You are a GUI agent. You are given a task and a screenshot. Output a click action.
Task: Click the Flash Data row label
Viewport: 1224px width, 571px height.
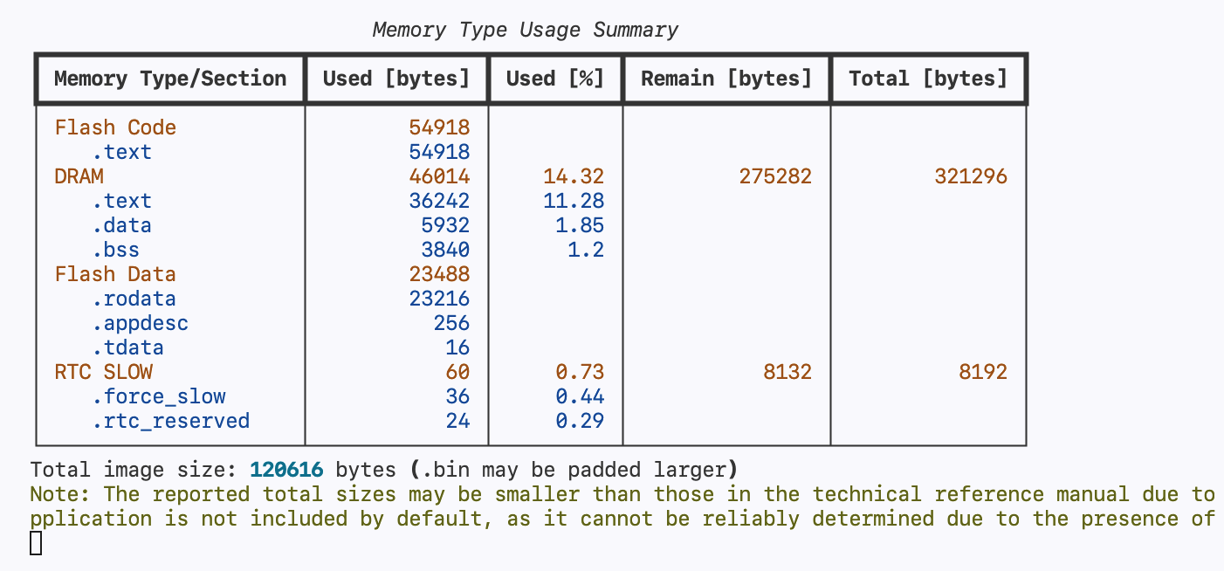pos(115,274)
